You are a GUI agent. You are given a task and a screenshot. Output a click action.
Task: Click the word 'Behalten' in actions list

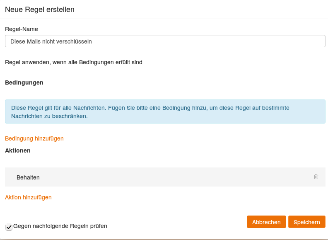[28, 177]
